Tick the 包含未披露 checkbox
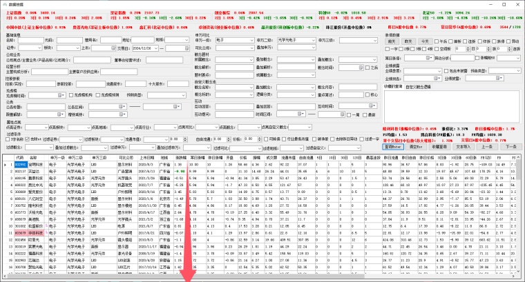Viewport: 525px width, 282px height. point(446,71)
